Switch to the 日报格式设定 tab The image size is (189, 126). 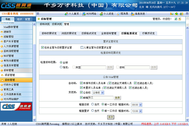(89, 33)
